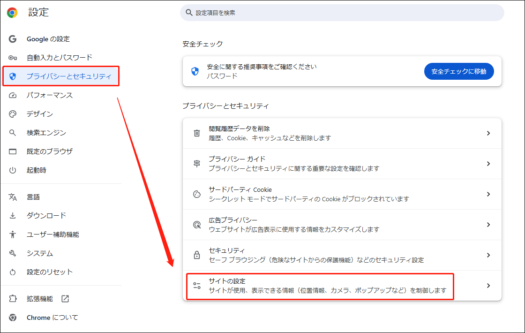The height and width of the screenshot is (333, 525).
Task: Click the browser window icon for 既定のブラウザ
Action: click(x=13, y=151)
